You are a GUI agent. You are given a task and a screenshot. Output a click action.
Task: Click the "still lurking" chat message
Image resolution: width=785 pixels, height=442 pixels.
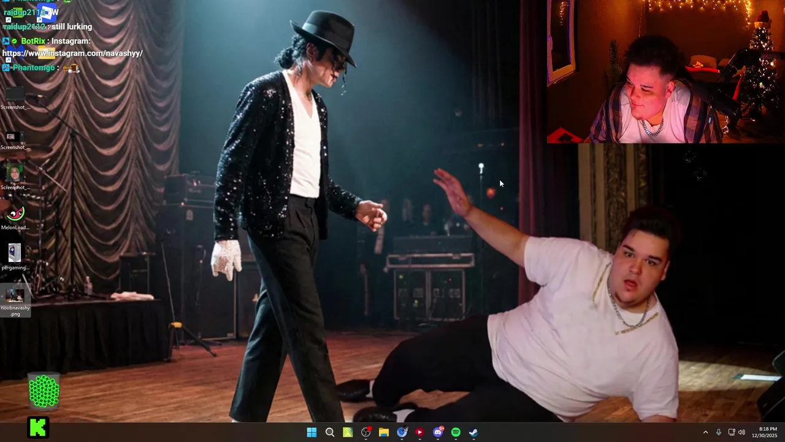click(x=72, y=27)
